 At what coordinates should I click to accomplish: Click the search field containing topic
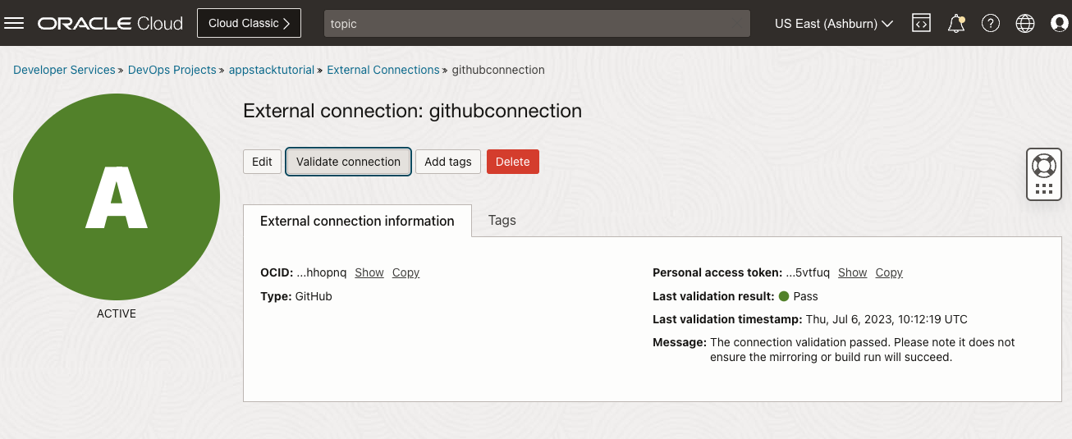(537, 24)
